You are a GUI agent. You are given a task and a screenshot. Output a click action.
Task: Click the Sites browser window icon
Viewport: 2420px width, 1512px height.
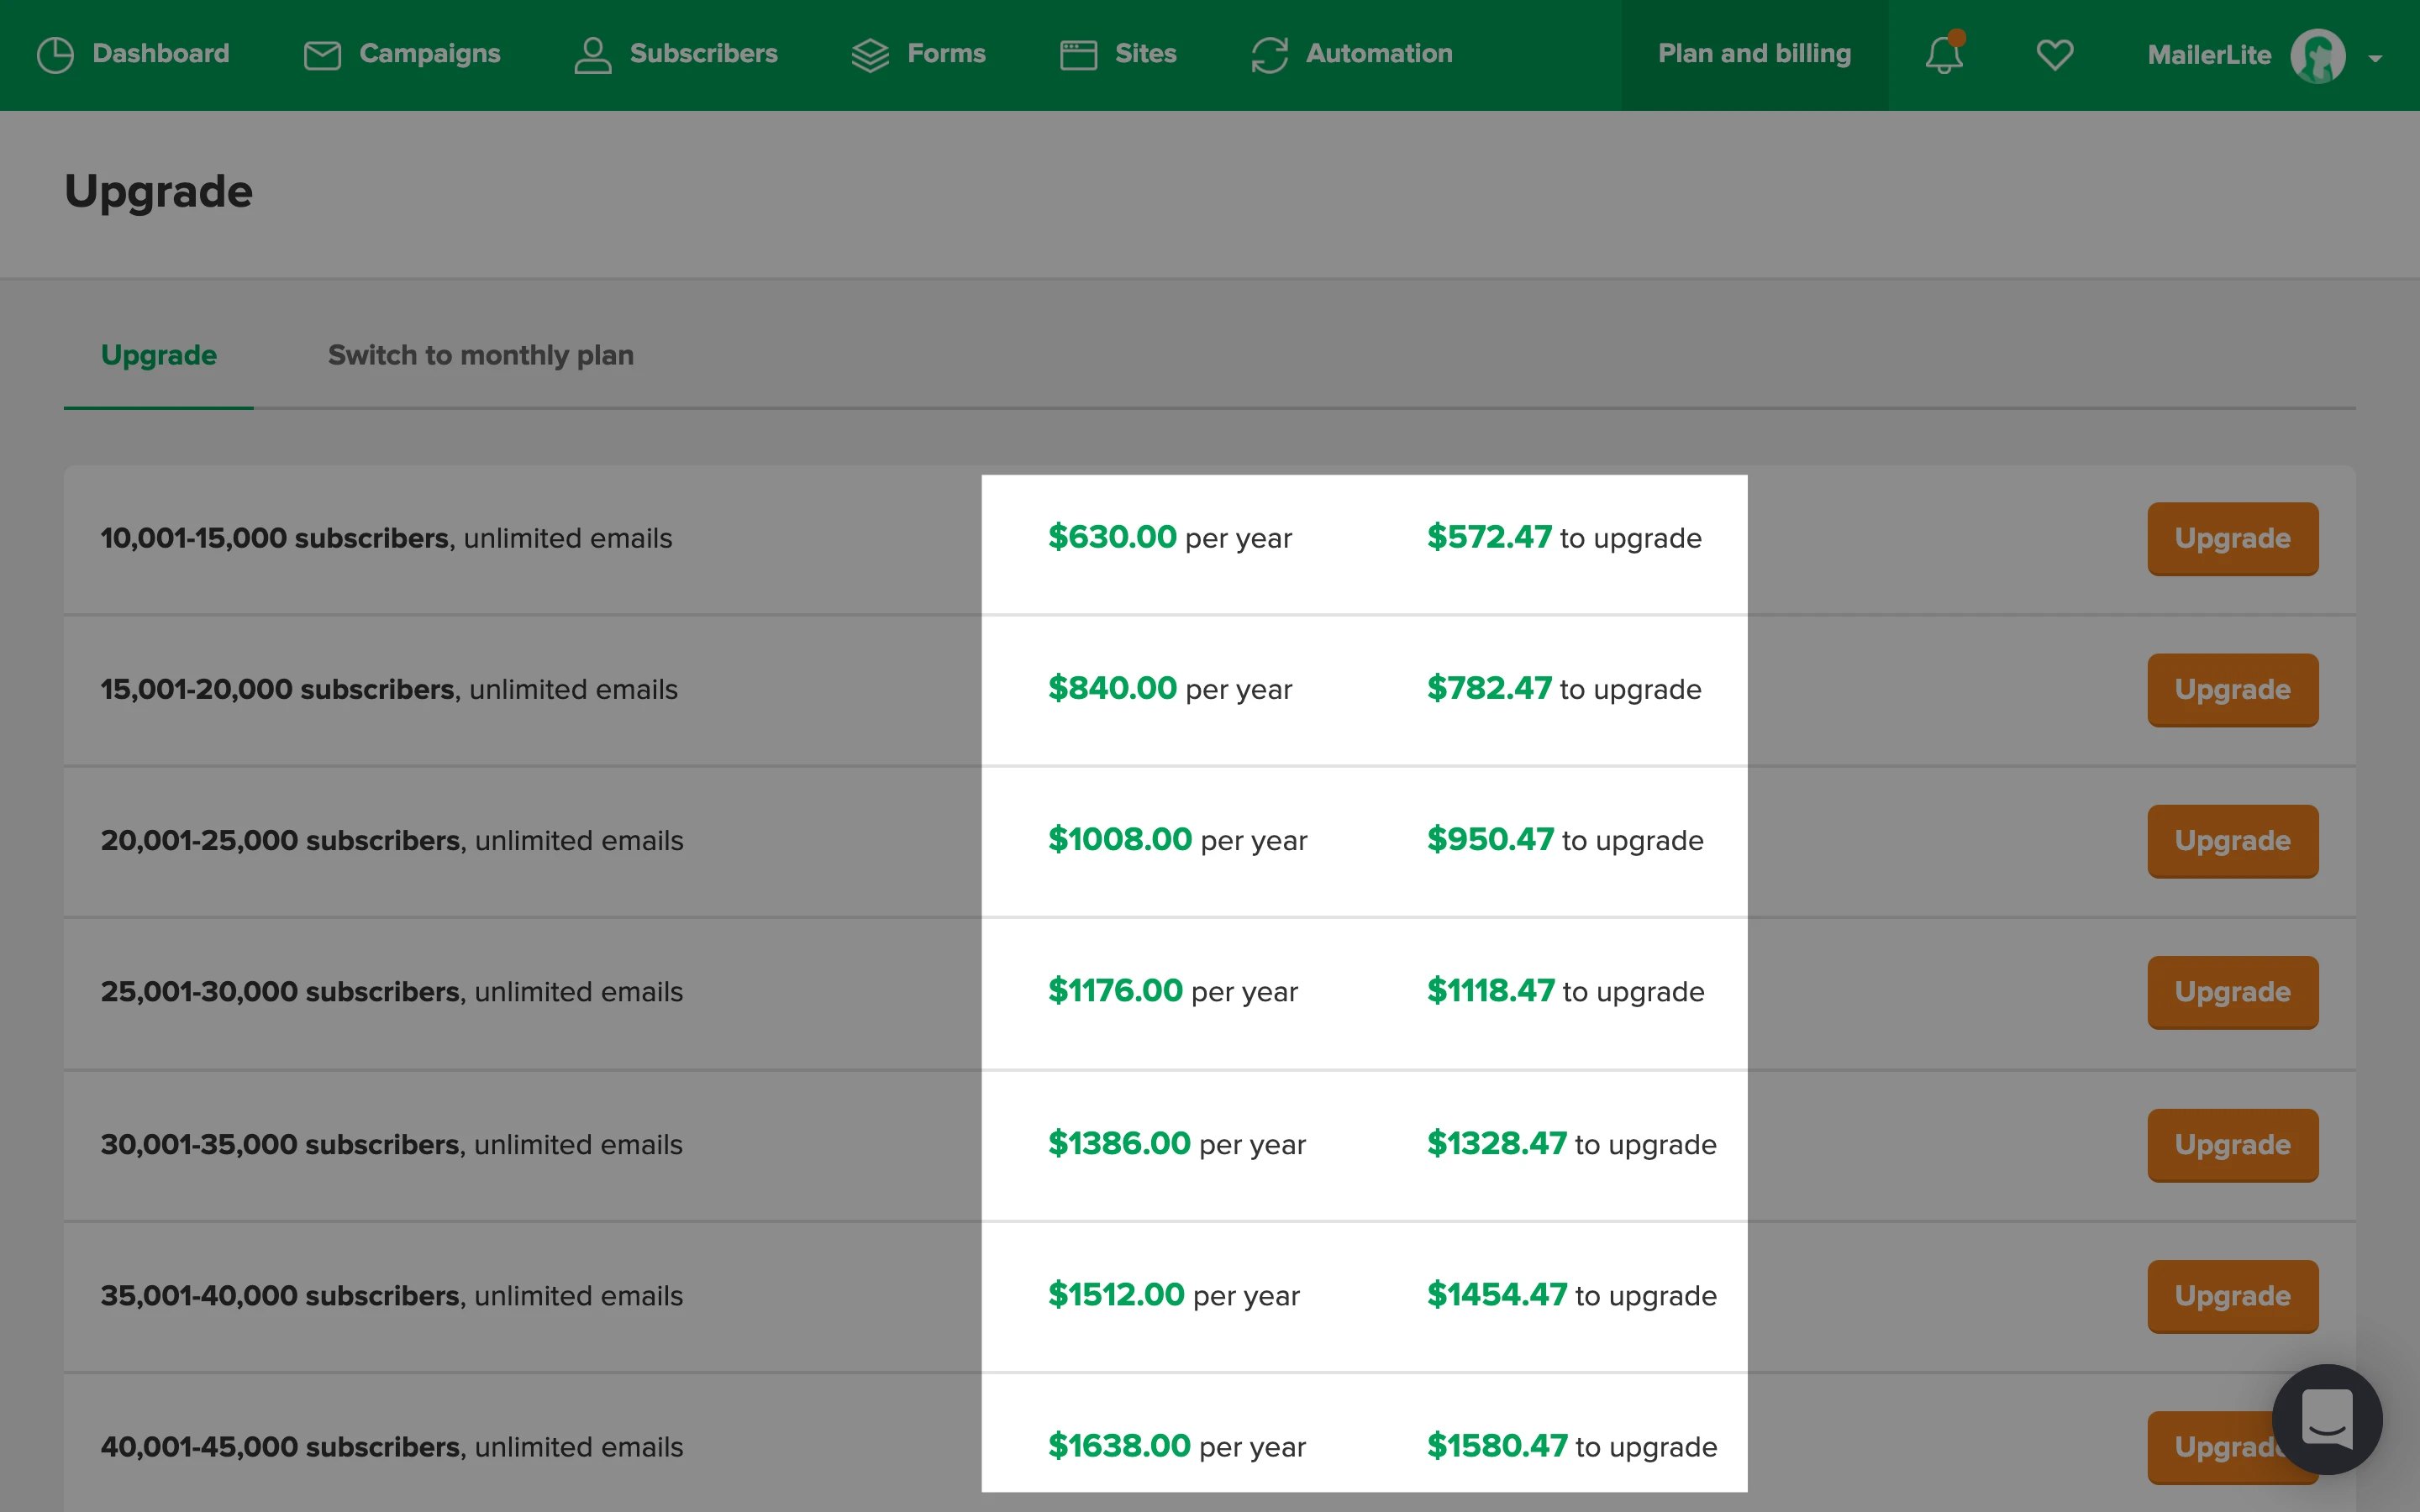1078,55
